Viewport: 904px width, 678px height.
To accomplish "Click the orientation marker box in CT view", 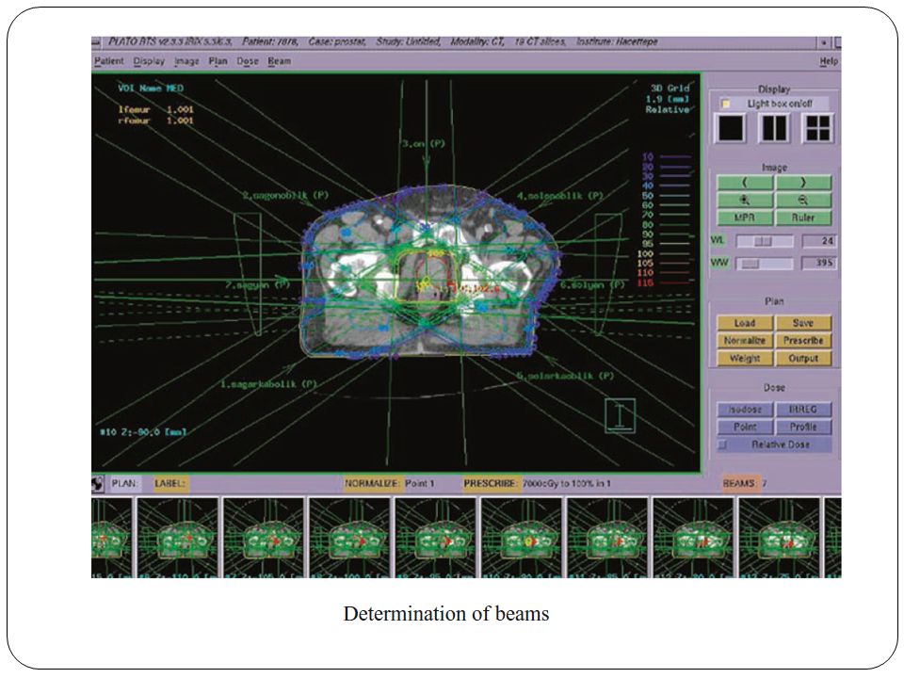I will 620,415.
